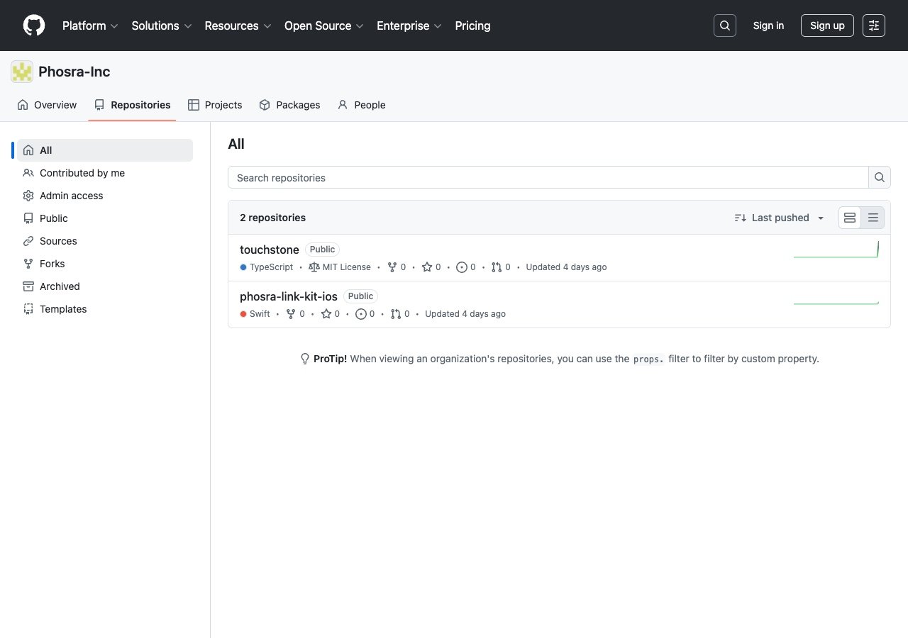Click the Phosra-Inc organization name

pyautogui.click(x=74, y=72)
